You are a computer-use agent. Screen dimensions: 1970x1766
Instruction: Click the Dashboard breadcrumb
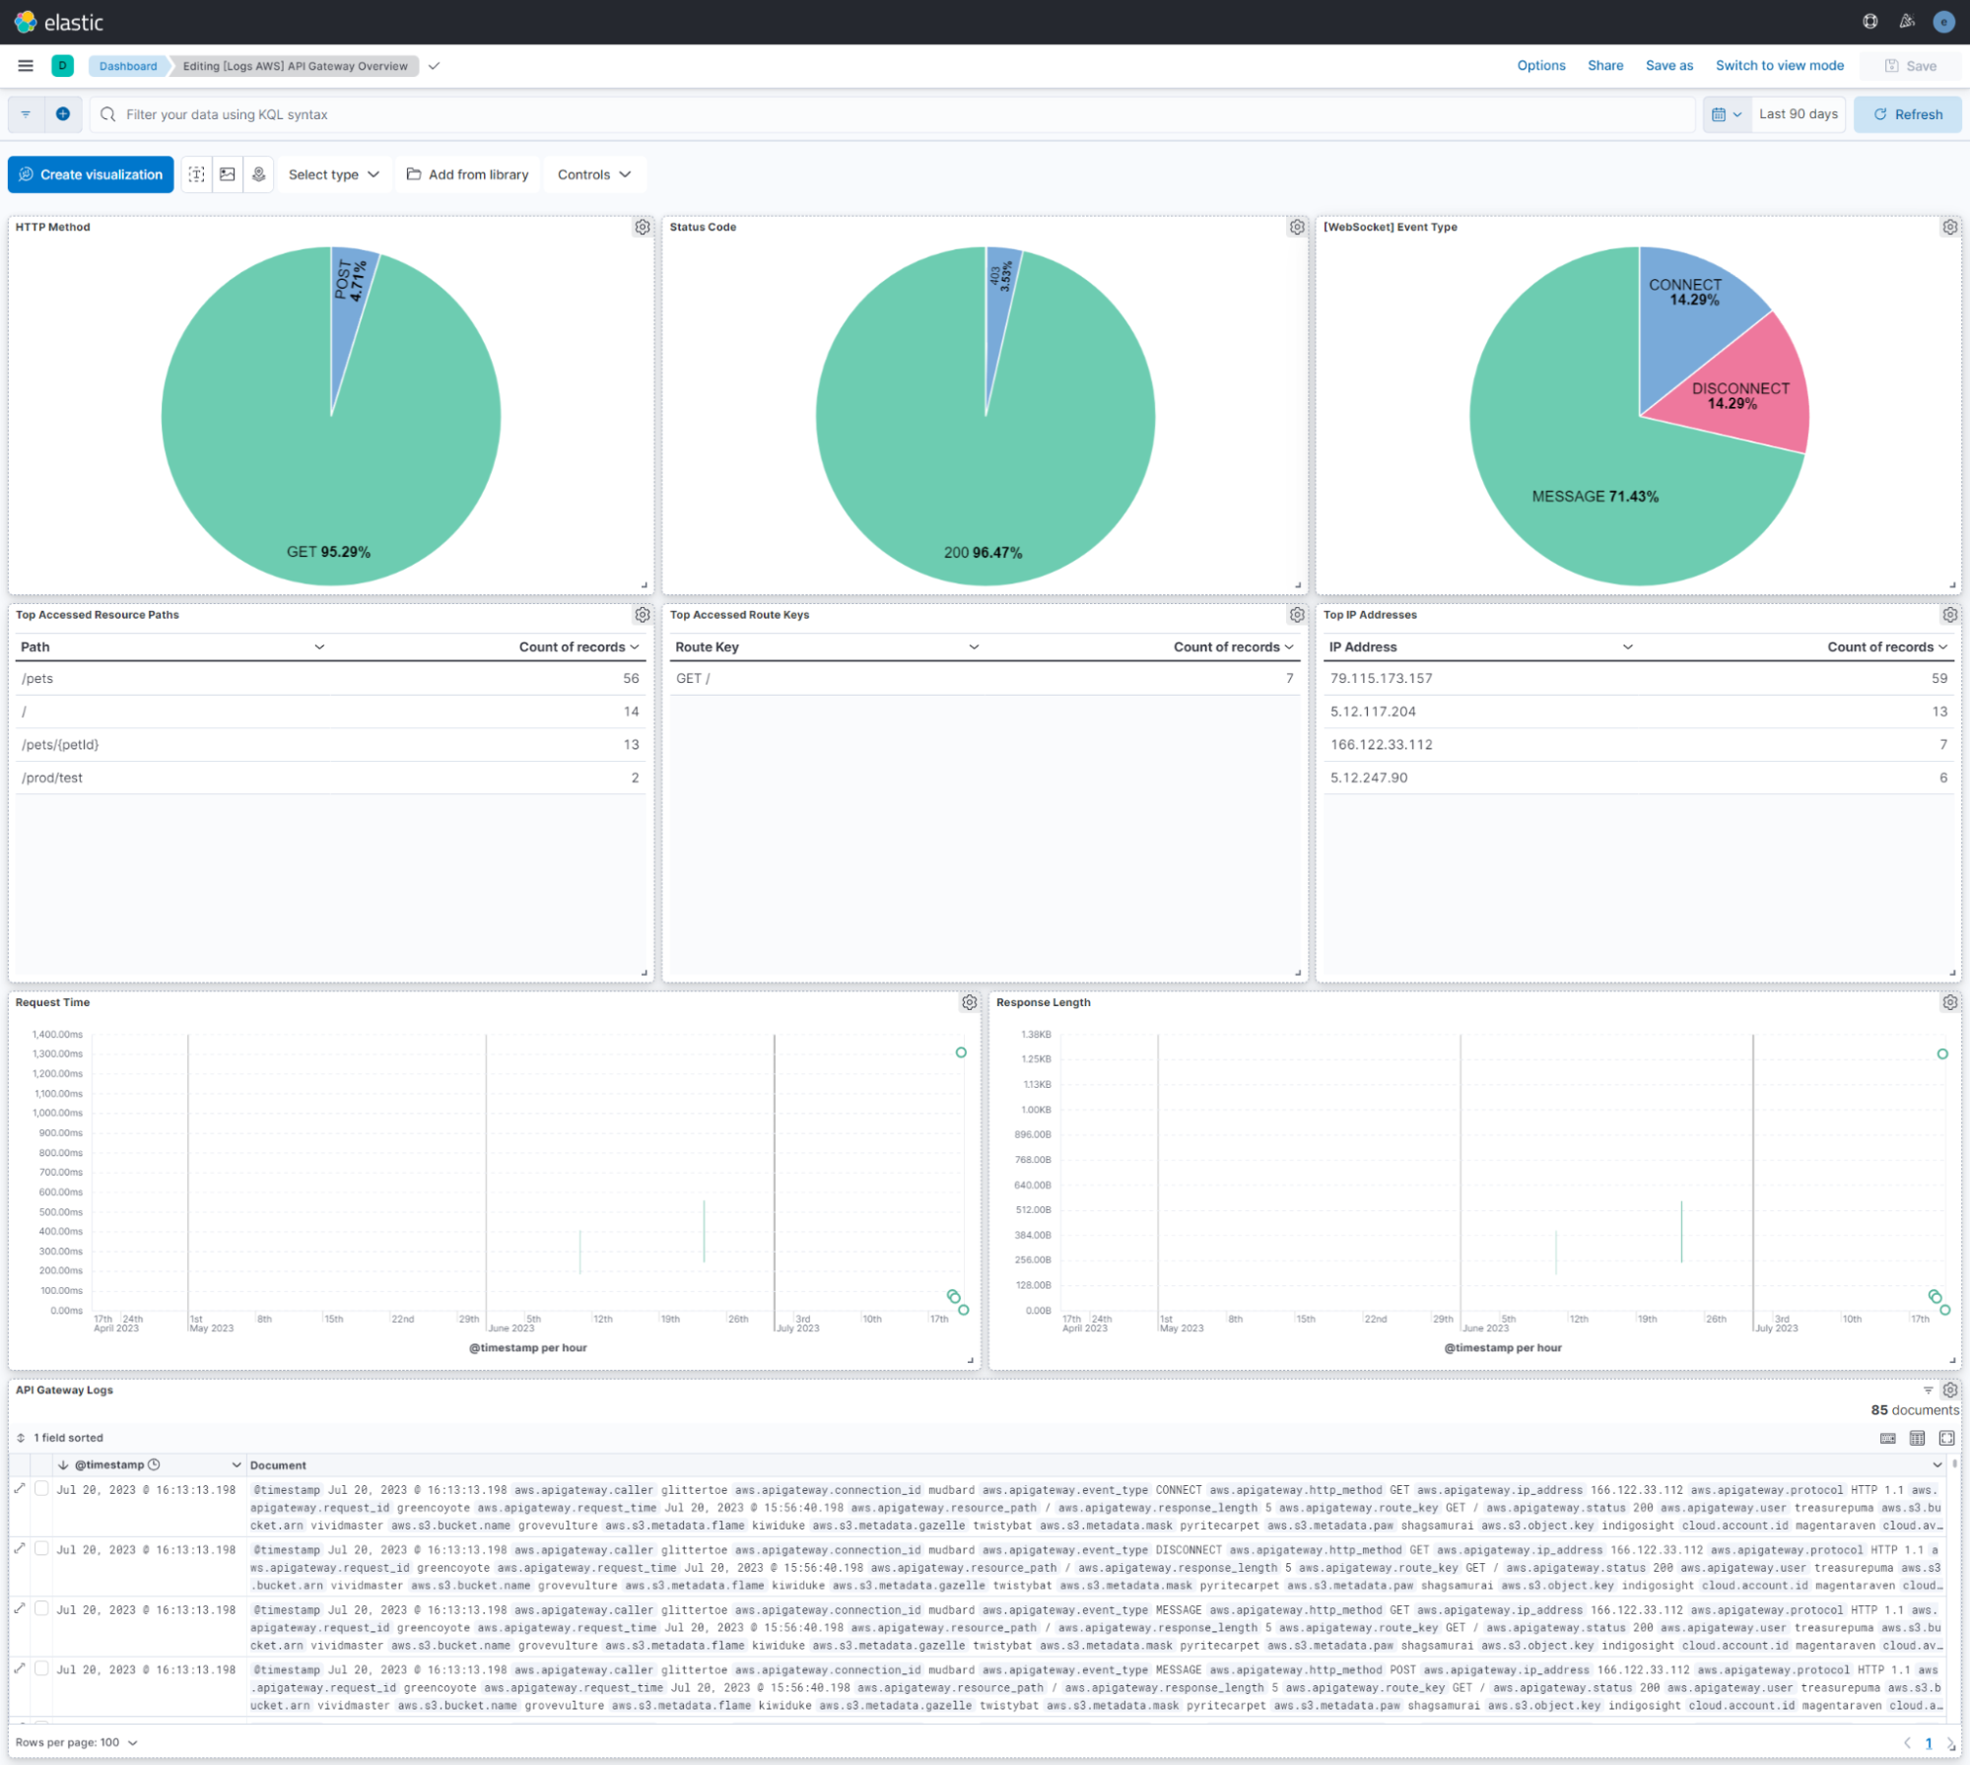click(128, 66)
